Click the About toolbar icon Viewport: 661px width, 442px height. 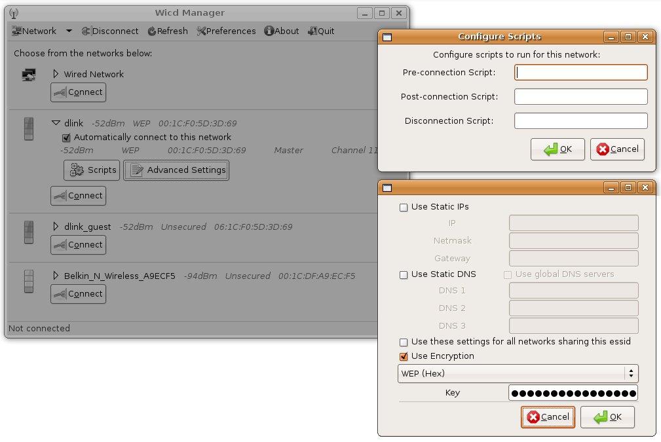click(x=269, y=31)
